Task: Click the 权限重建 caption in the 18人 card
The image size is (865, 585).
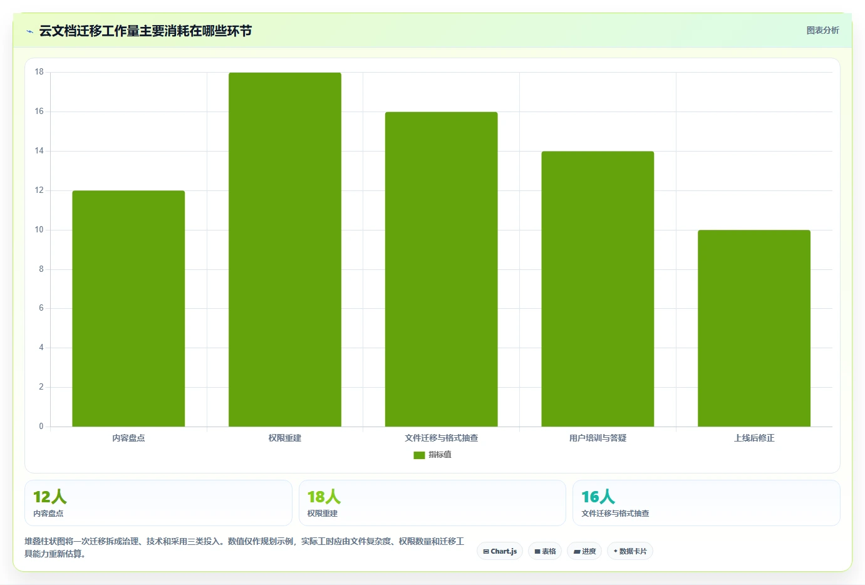Action: click(323, 514)
